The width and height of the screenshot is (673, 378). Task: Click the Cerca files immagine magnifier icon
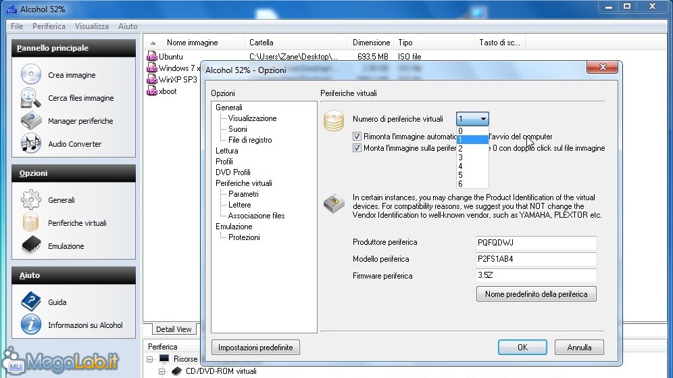tap(31, 97)
